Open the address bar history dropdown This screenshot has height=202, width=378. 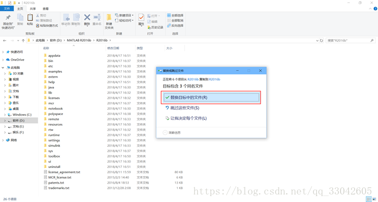point(317,41)
